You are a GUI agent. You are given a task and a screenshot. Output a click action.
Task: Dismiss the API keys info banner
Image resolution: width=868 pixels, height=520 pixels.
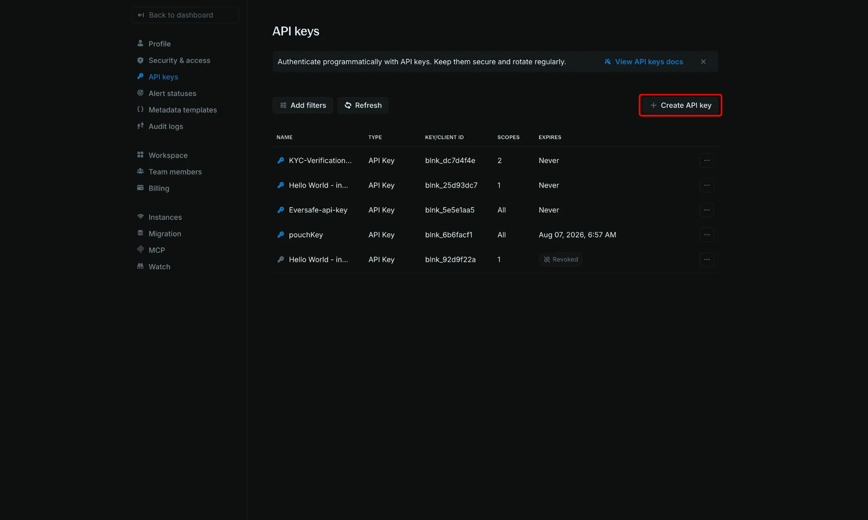[703, 62]
